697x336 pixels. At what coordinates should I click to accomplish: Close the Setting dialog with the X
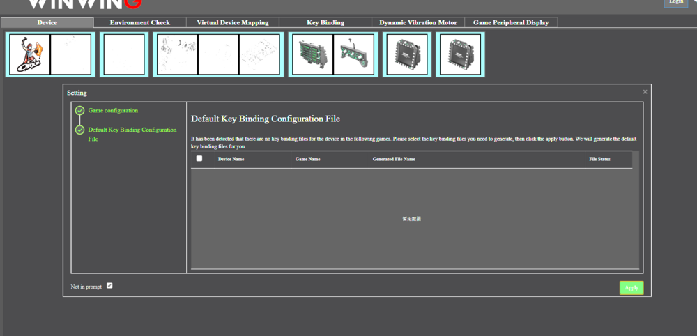click(645, 92)
